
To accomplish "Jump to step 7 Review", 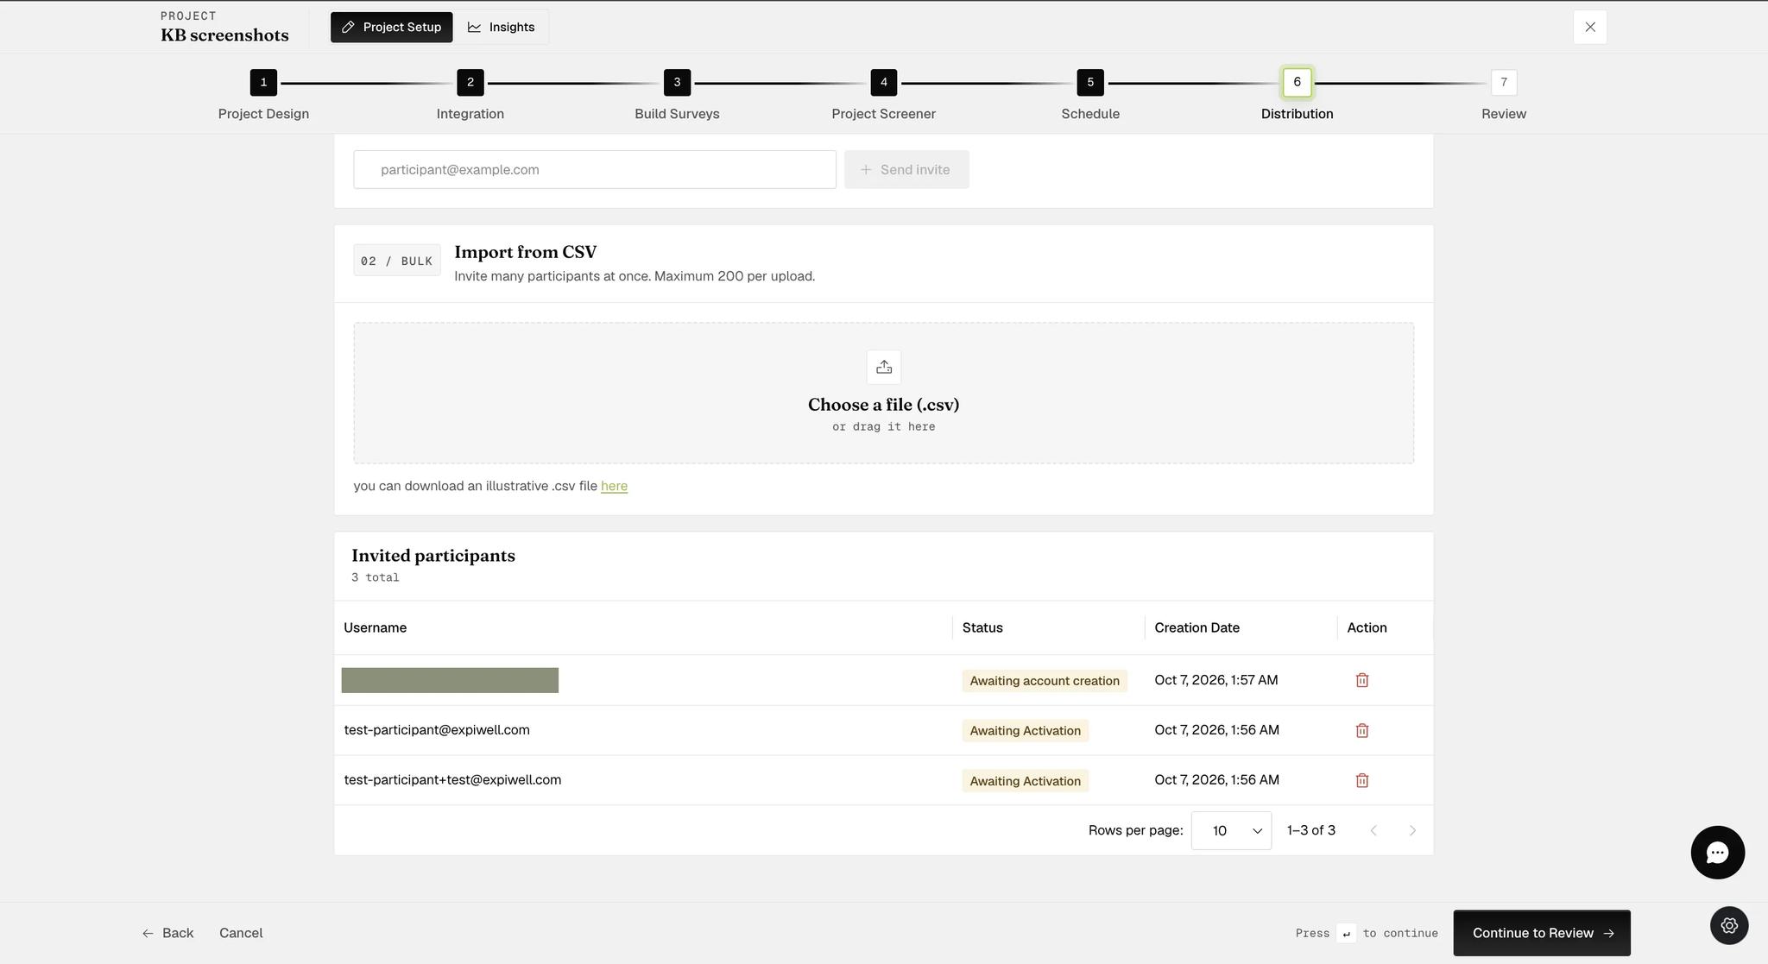I will [1504, 83].
